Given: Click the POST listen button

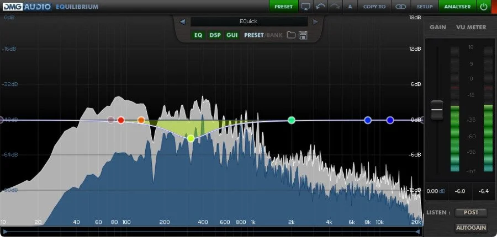Looking at the screenshot, I should (471, 212).
